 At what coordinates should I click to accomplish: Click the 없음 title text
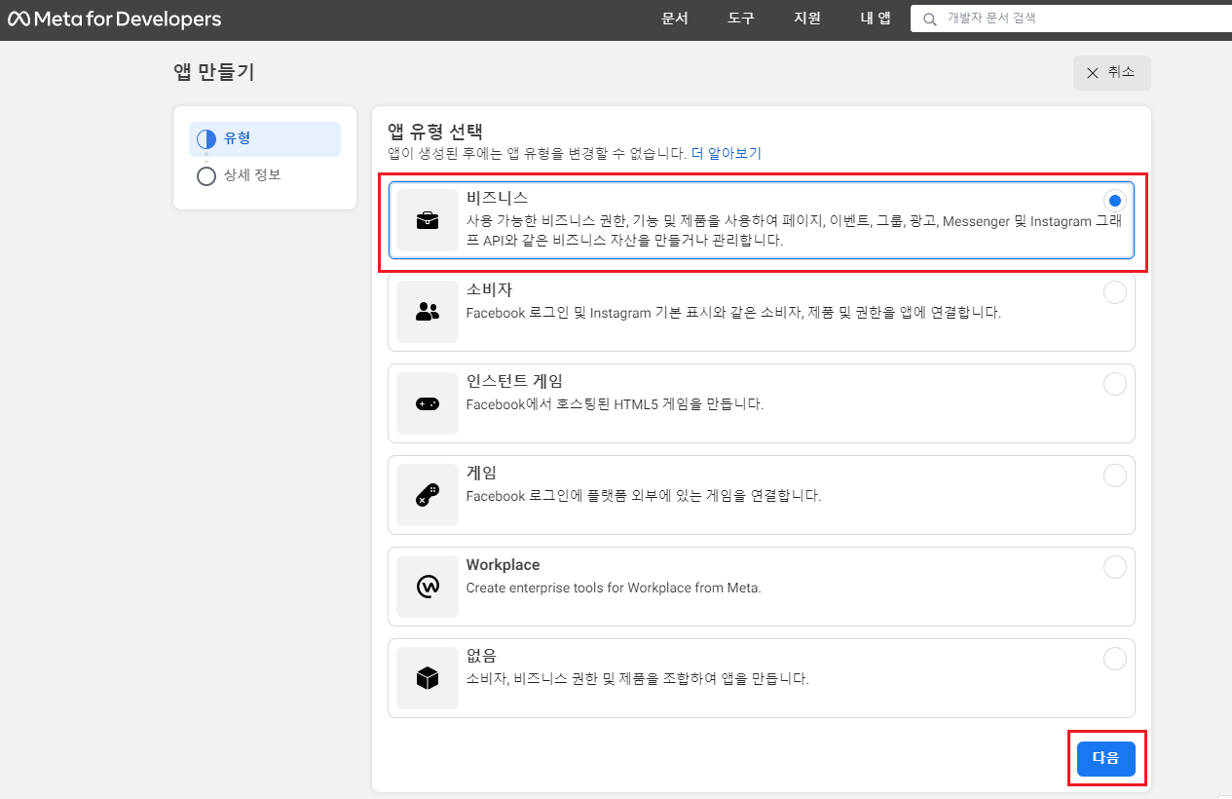481,656
